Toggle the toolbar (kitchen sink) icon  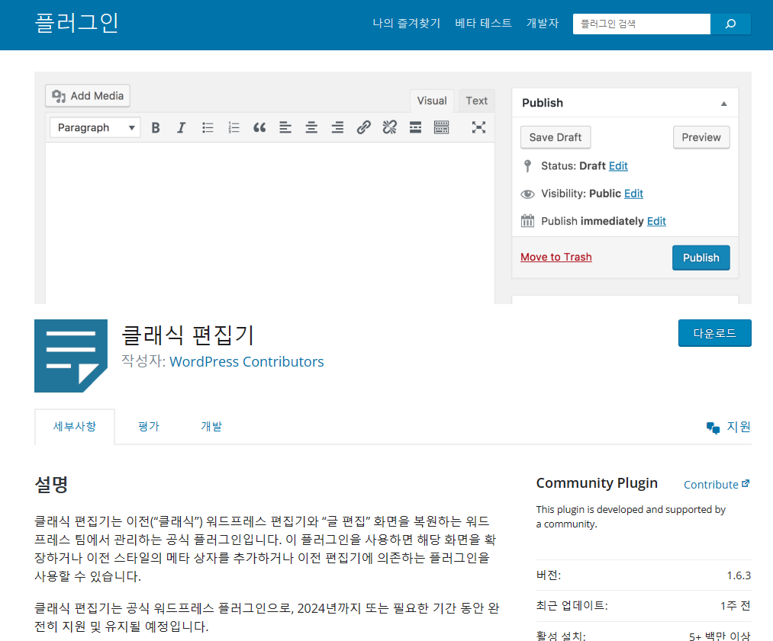click(441, 127)
